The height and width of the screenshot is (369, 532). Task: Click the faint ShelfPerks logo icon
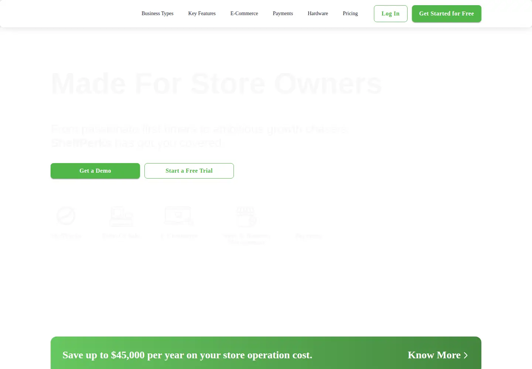tap(66, 216)
